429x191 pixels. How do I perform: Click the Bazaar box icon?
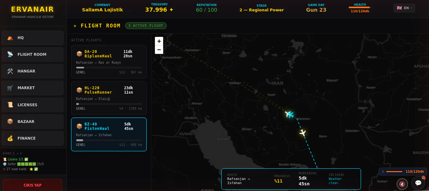pyautogui.click(x=10, y=122)
